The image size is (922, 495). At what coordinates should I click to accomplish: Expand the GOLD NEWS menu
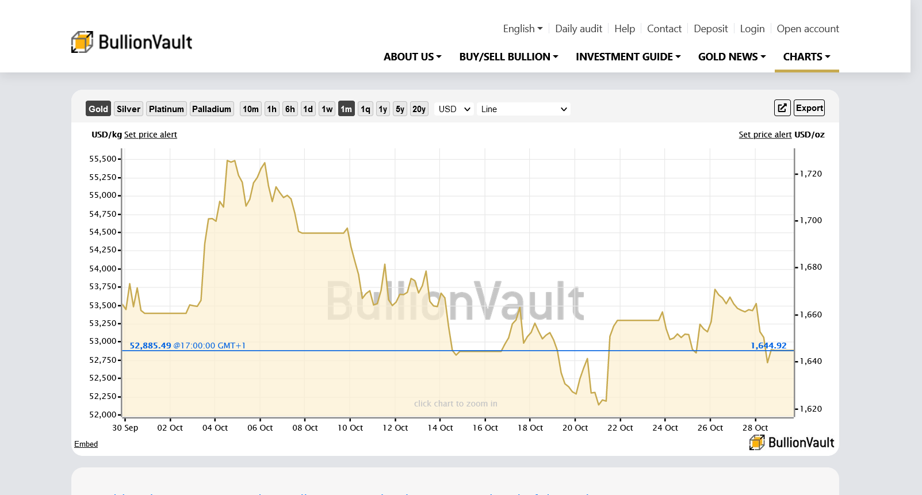click(732, 57)
